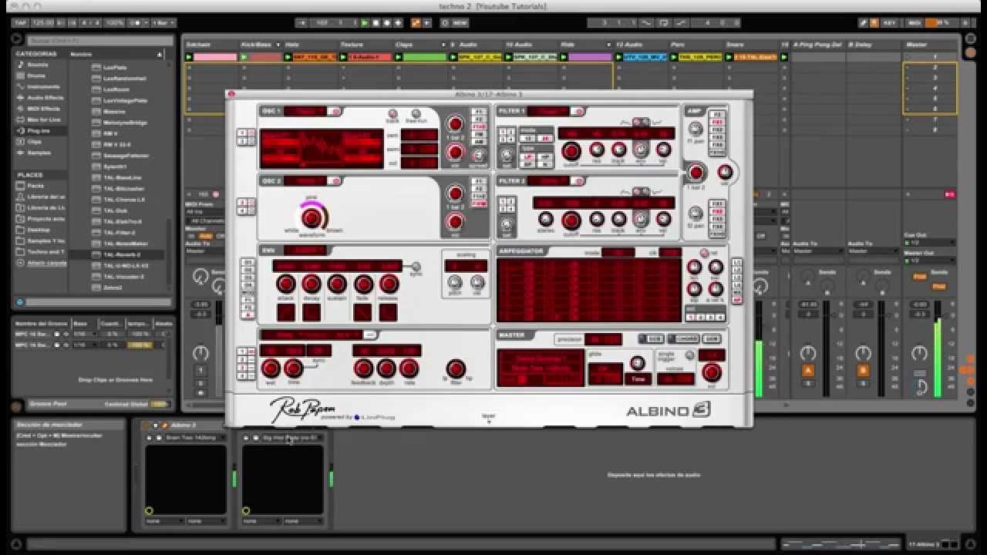Select the Samples category
Viewport: 987px width, 555px height.
point(39,153)
